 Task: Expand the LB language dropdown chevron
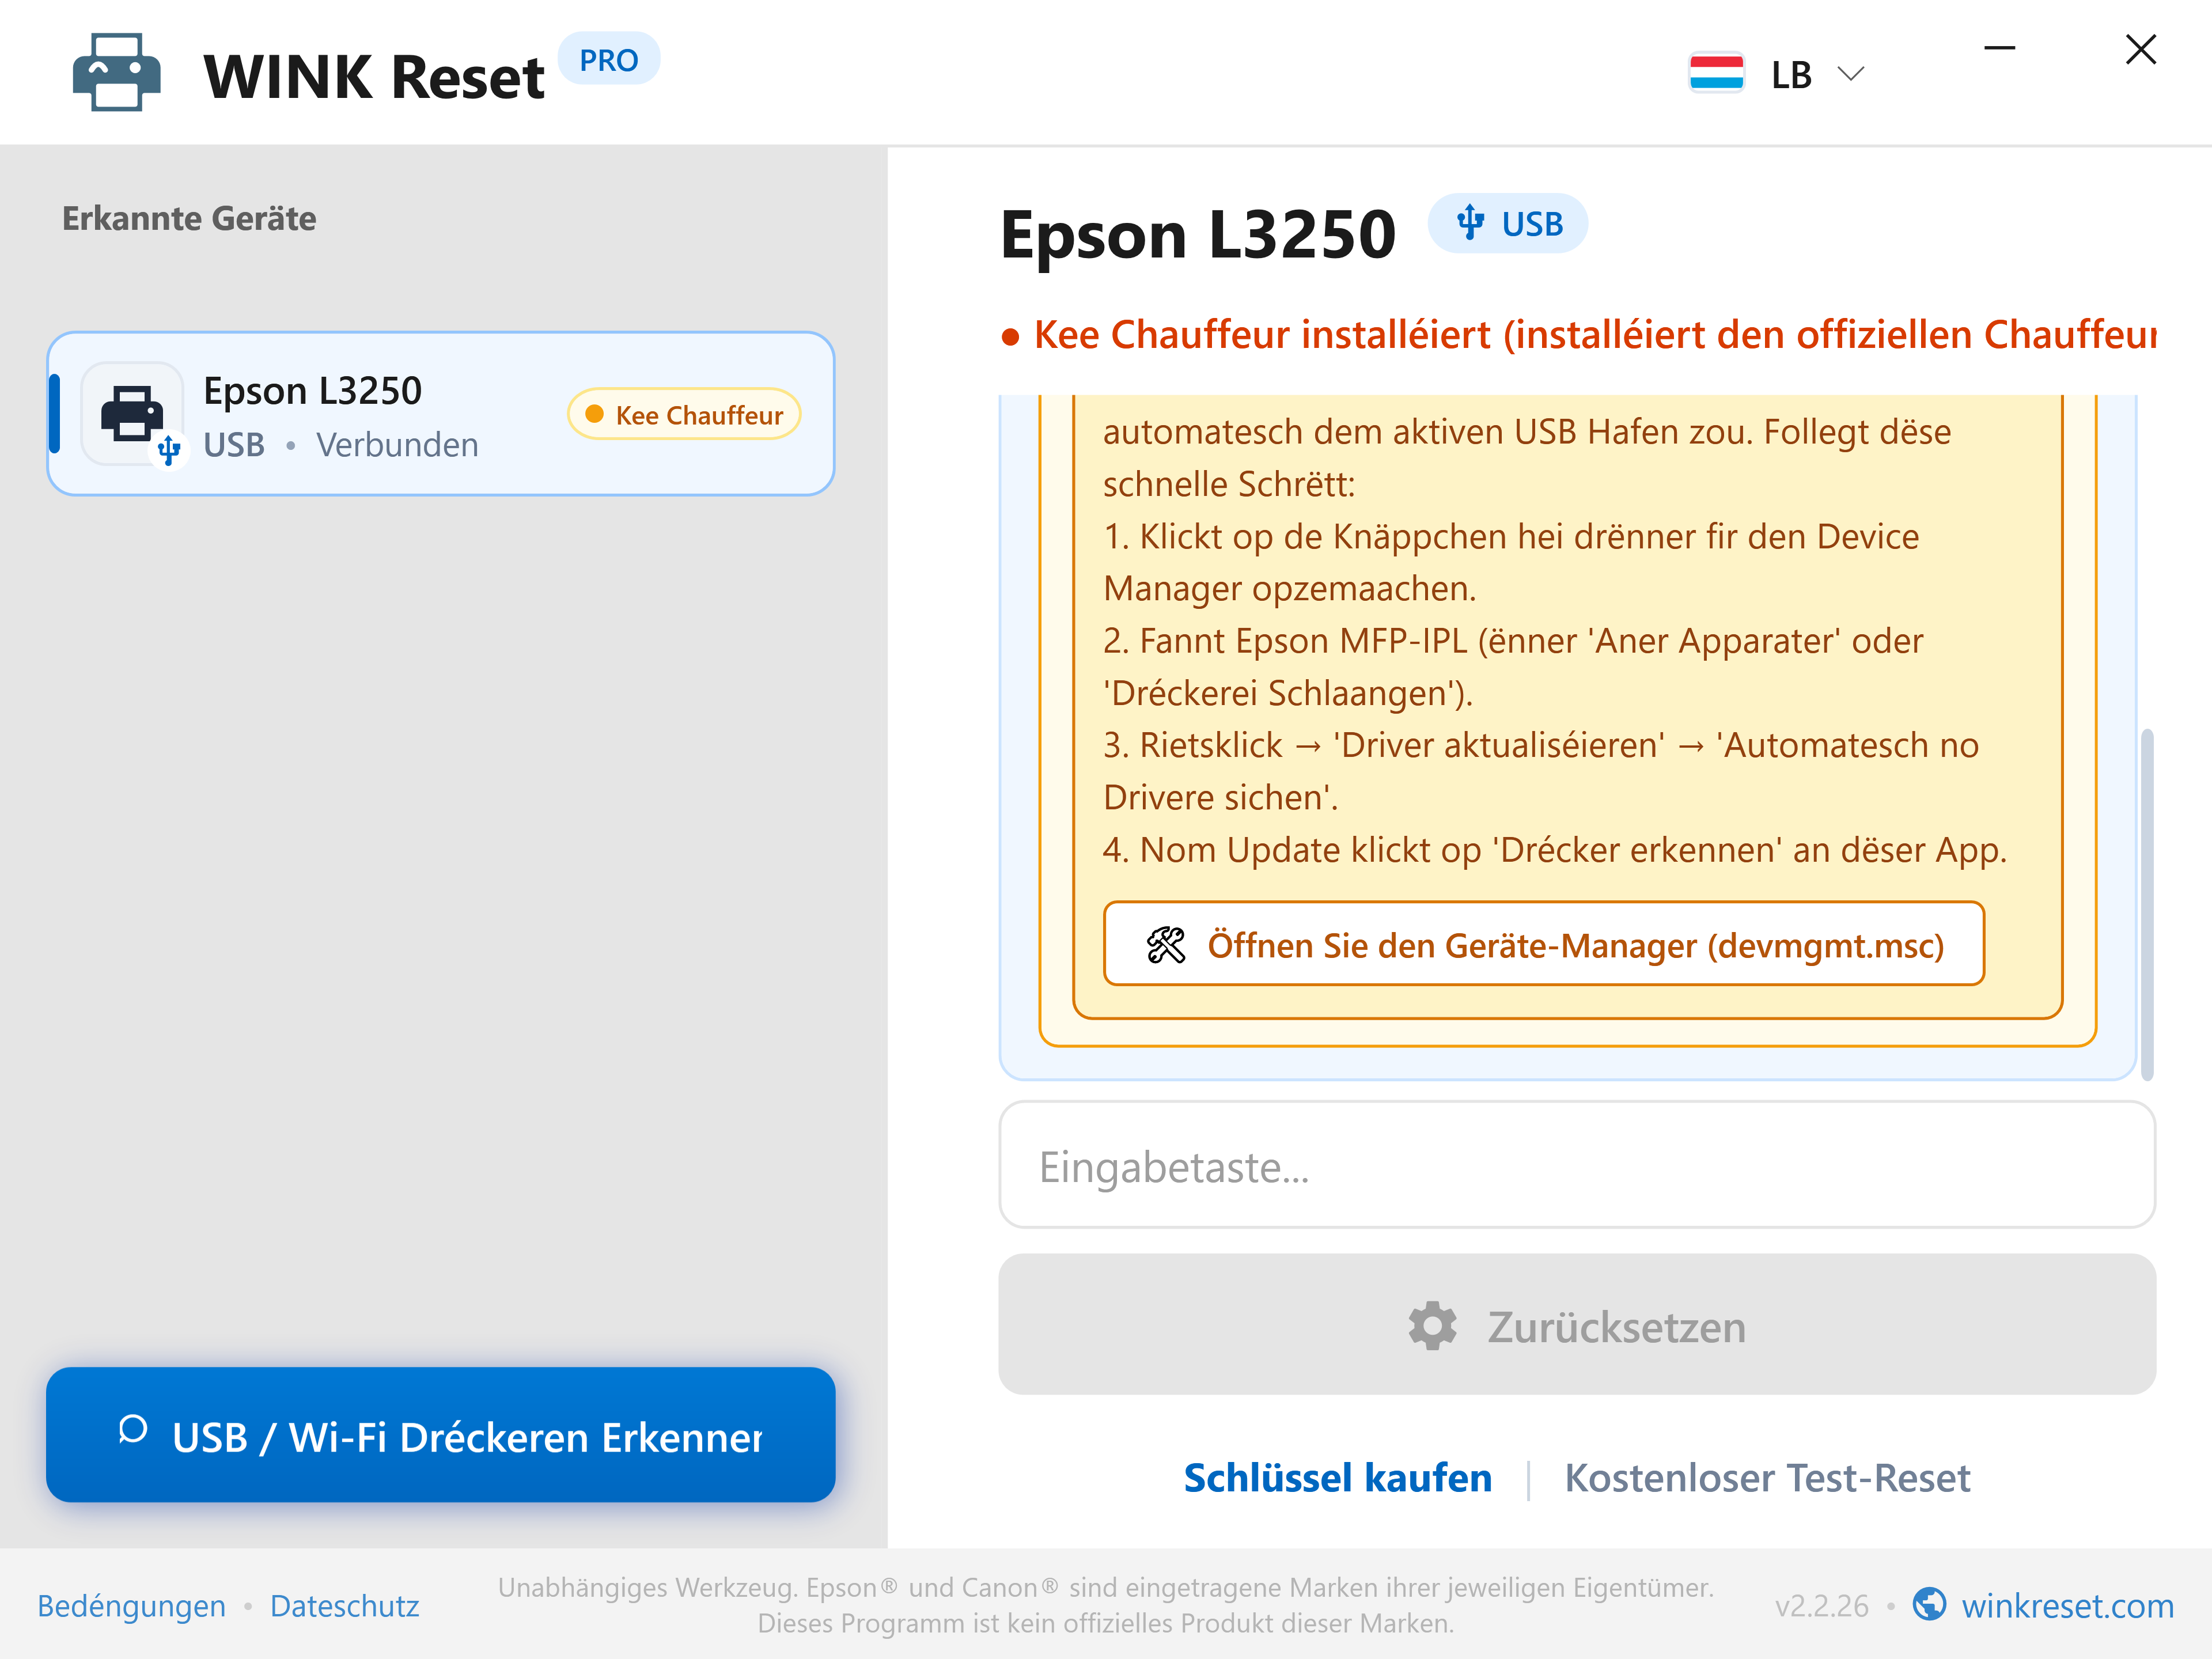click(x=1851, y=74)
